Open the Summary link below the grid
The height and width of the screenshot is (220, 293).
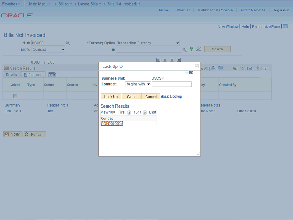point(12,105)
